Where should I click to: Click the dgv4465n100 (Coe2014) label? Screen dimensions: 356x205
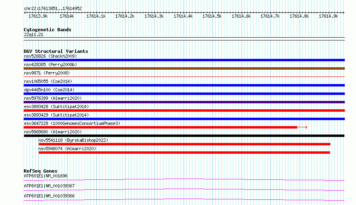pos(49,90)
